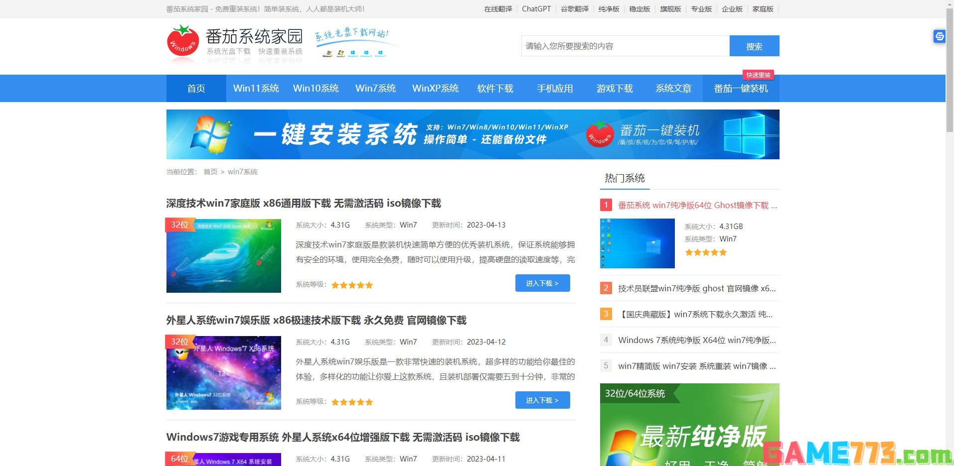
Task: Open the Win10系统 navigation tab
Action: pyautogui.click(x=316, y=89)
